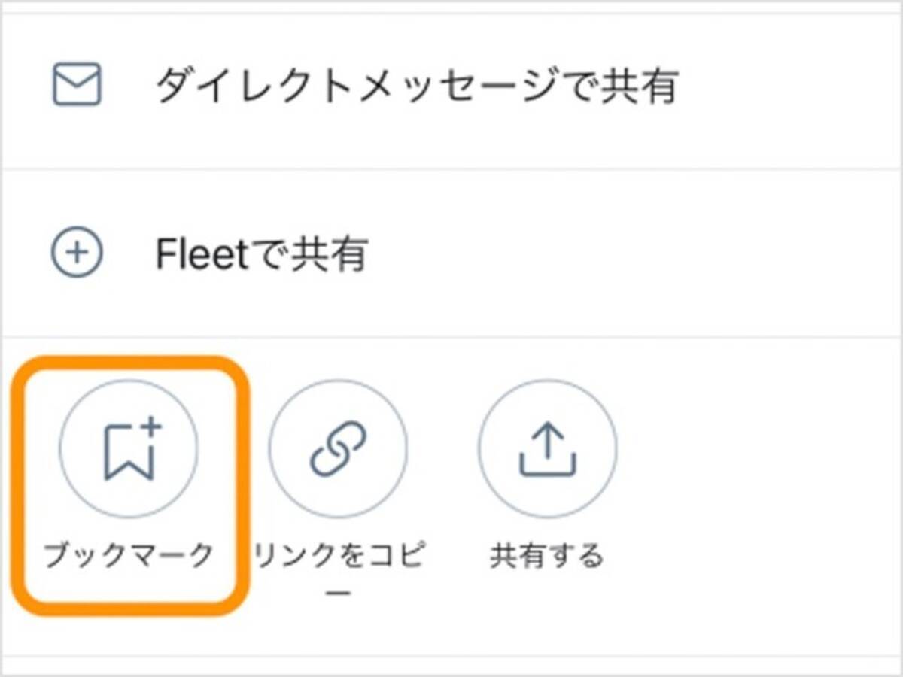Click blank area right of Direct Message row
This screenshot has height=677, width=903.
pos(790,86)
